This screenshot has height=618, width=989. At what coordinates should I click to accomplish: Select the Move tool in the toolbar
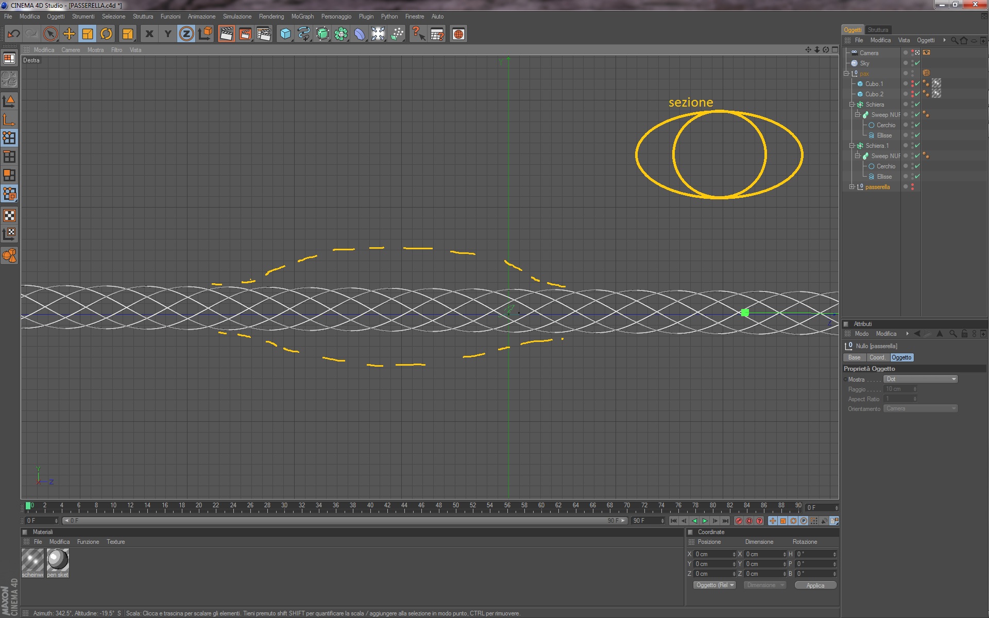69,34
